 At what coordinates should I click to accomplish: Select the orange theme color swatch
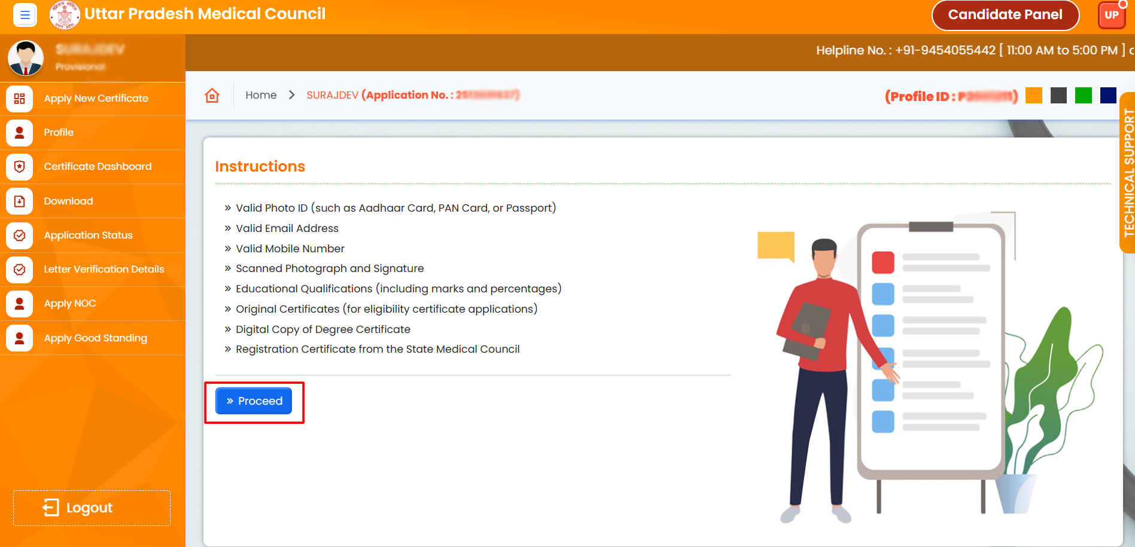tap(1033, 96)
